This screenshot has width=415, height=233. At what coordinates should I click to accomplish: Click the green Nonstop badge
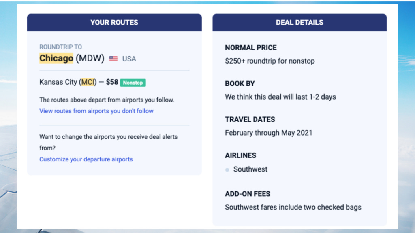(x=133, y=83)
